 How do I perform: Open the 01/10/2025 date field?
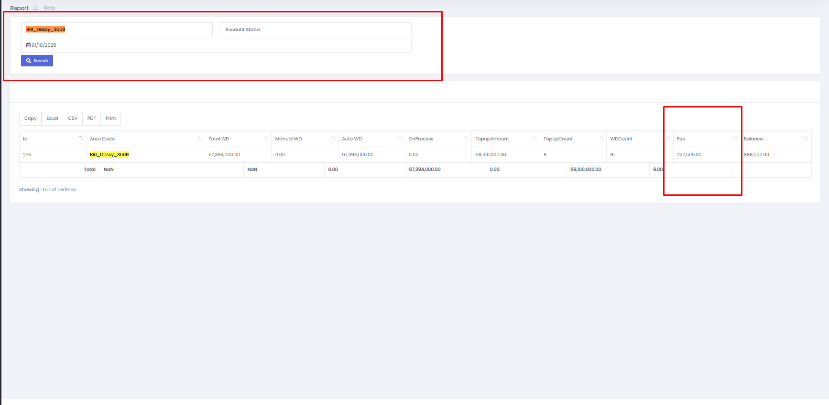216,45
